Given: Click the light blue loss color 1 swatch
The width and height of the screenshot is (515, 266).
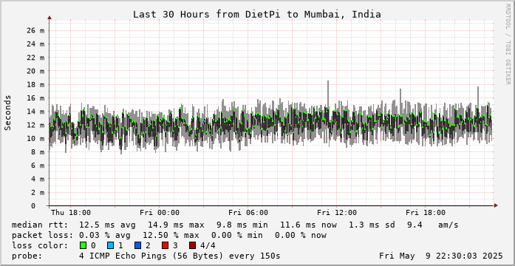Looking at the screenshot, I should click(x=110, y=245).
